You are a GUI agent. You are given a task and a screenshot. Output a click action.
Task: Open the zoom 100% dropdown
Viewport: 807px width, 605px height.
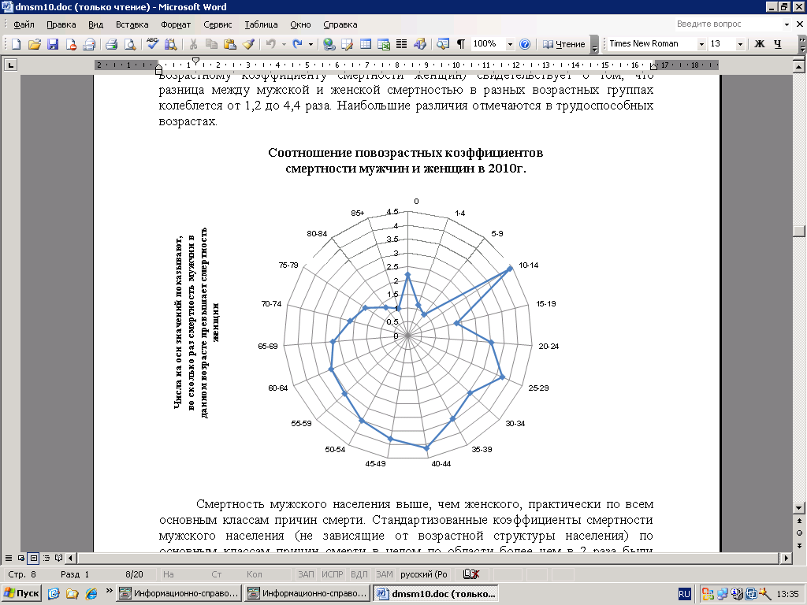coord(510,44)
